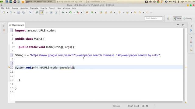Screen dimensions: 195x109
Task: Click the Smart Insert status entry
Action: click(x=133, y=106)
